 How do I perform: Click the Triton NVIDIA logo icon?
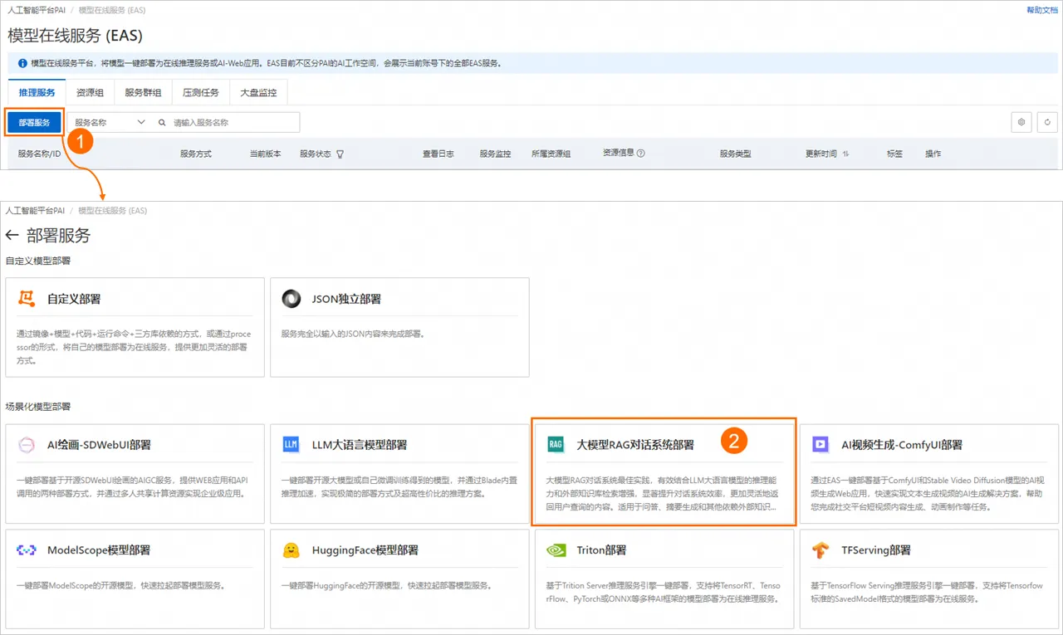click(x=556, y=550)
